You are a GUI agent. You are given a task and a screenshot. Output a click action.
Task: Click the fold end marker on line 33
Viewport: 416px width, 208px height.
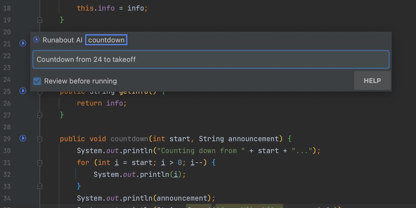[x=40, y=186]
